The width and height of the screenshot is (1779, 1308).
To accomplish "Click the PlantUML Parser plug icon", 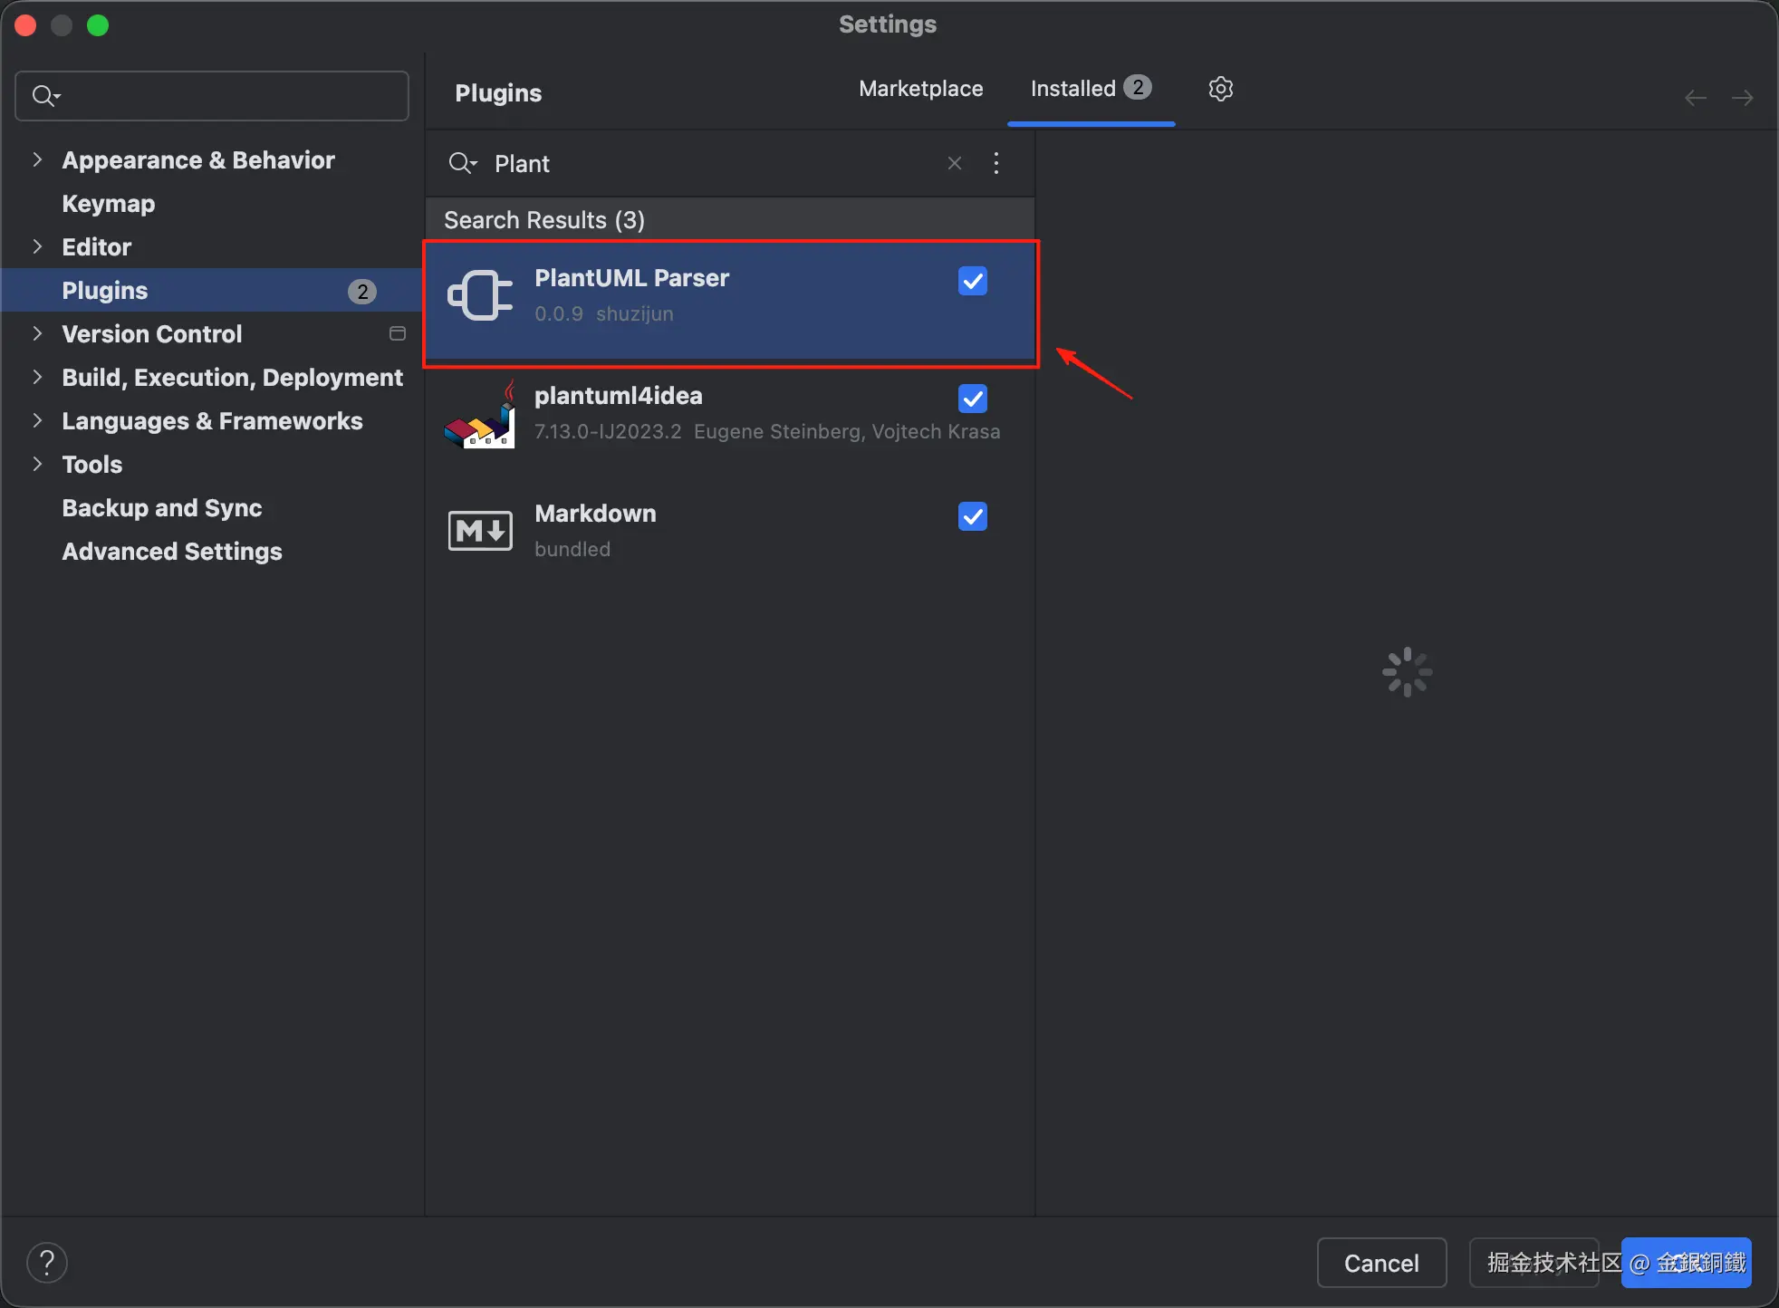I will coord(480,295).
